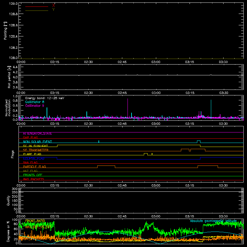Click the 128.6 tick label
This screenshot has height=247, width=247.
[13, 25]
